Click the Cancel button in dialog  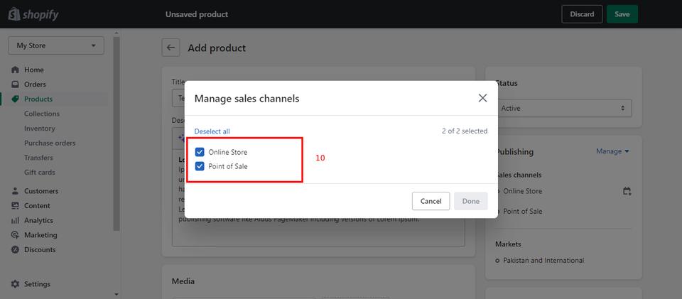click(431, 201)
